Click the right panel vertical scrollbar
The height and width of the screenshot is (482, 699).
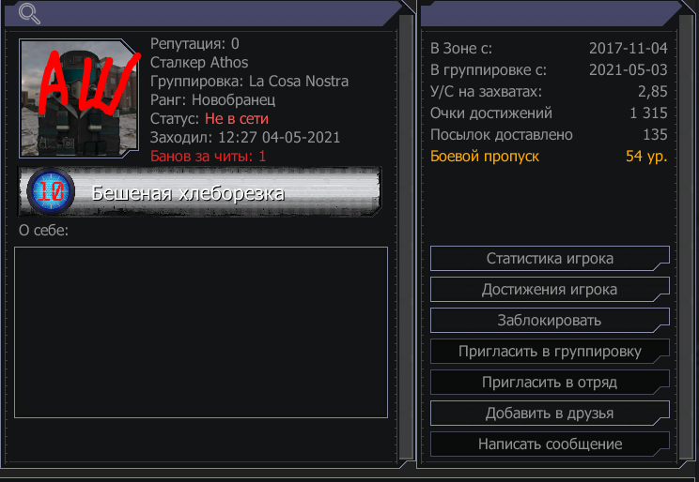686,237
